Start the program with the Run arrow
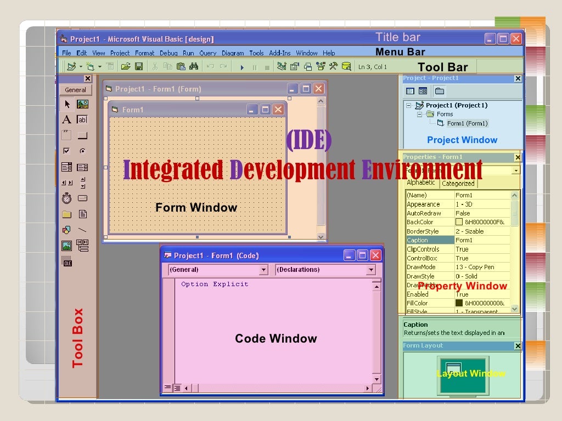 (x=242, y=67)
